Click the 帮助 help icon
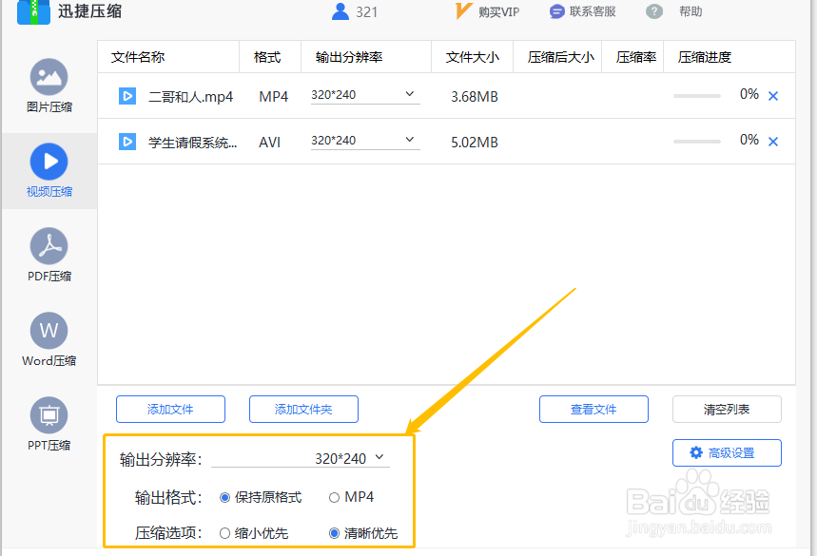This screenshot has height=556, width=817. point(654,12)
